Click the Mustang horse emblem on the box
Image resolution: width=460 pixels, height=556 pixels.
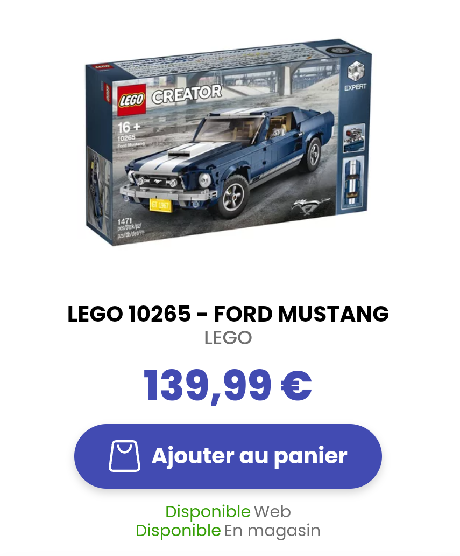coord(310,206)
